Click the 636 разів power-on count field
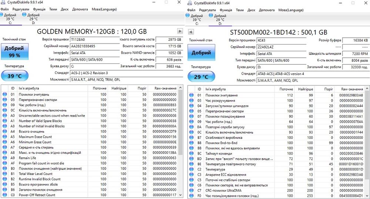The image size is (370, 199). (x=169, y=60)
